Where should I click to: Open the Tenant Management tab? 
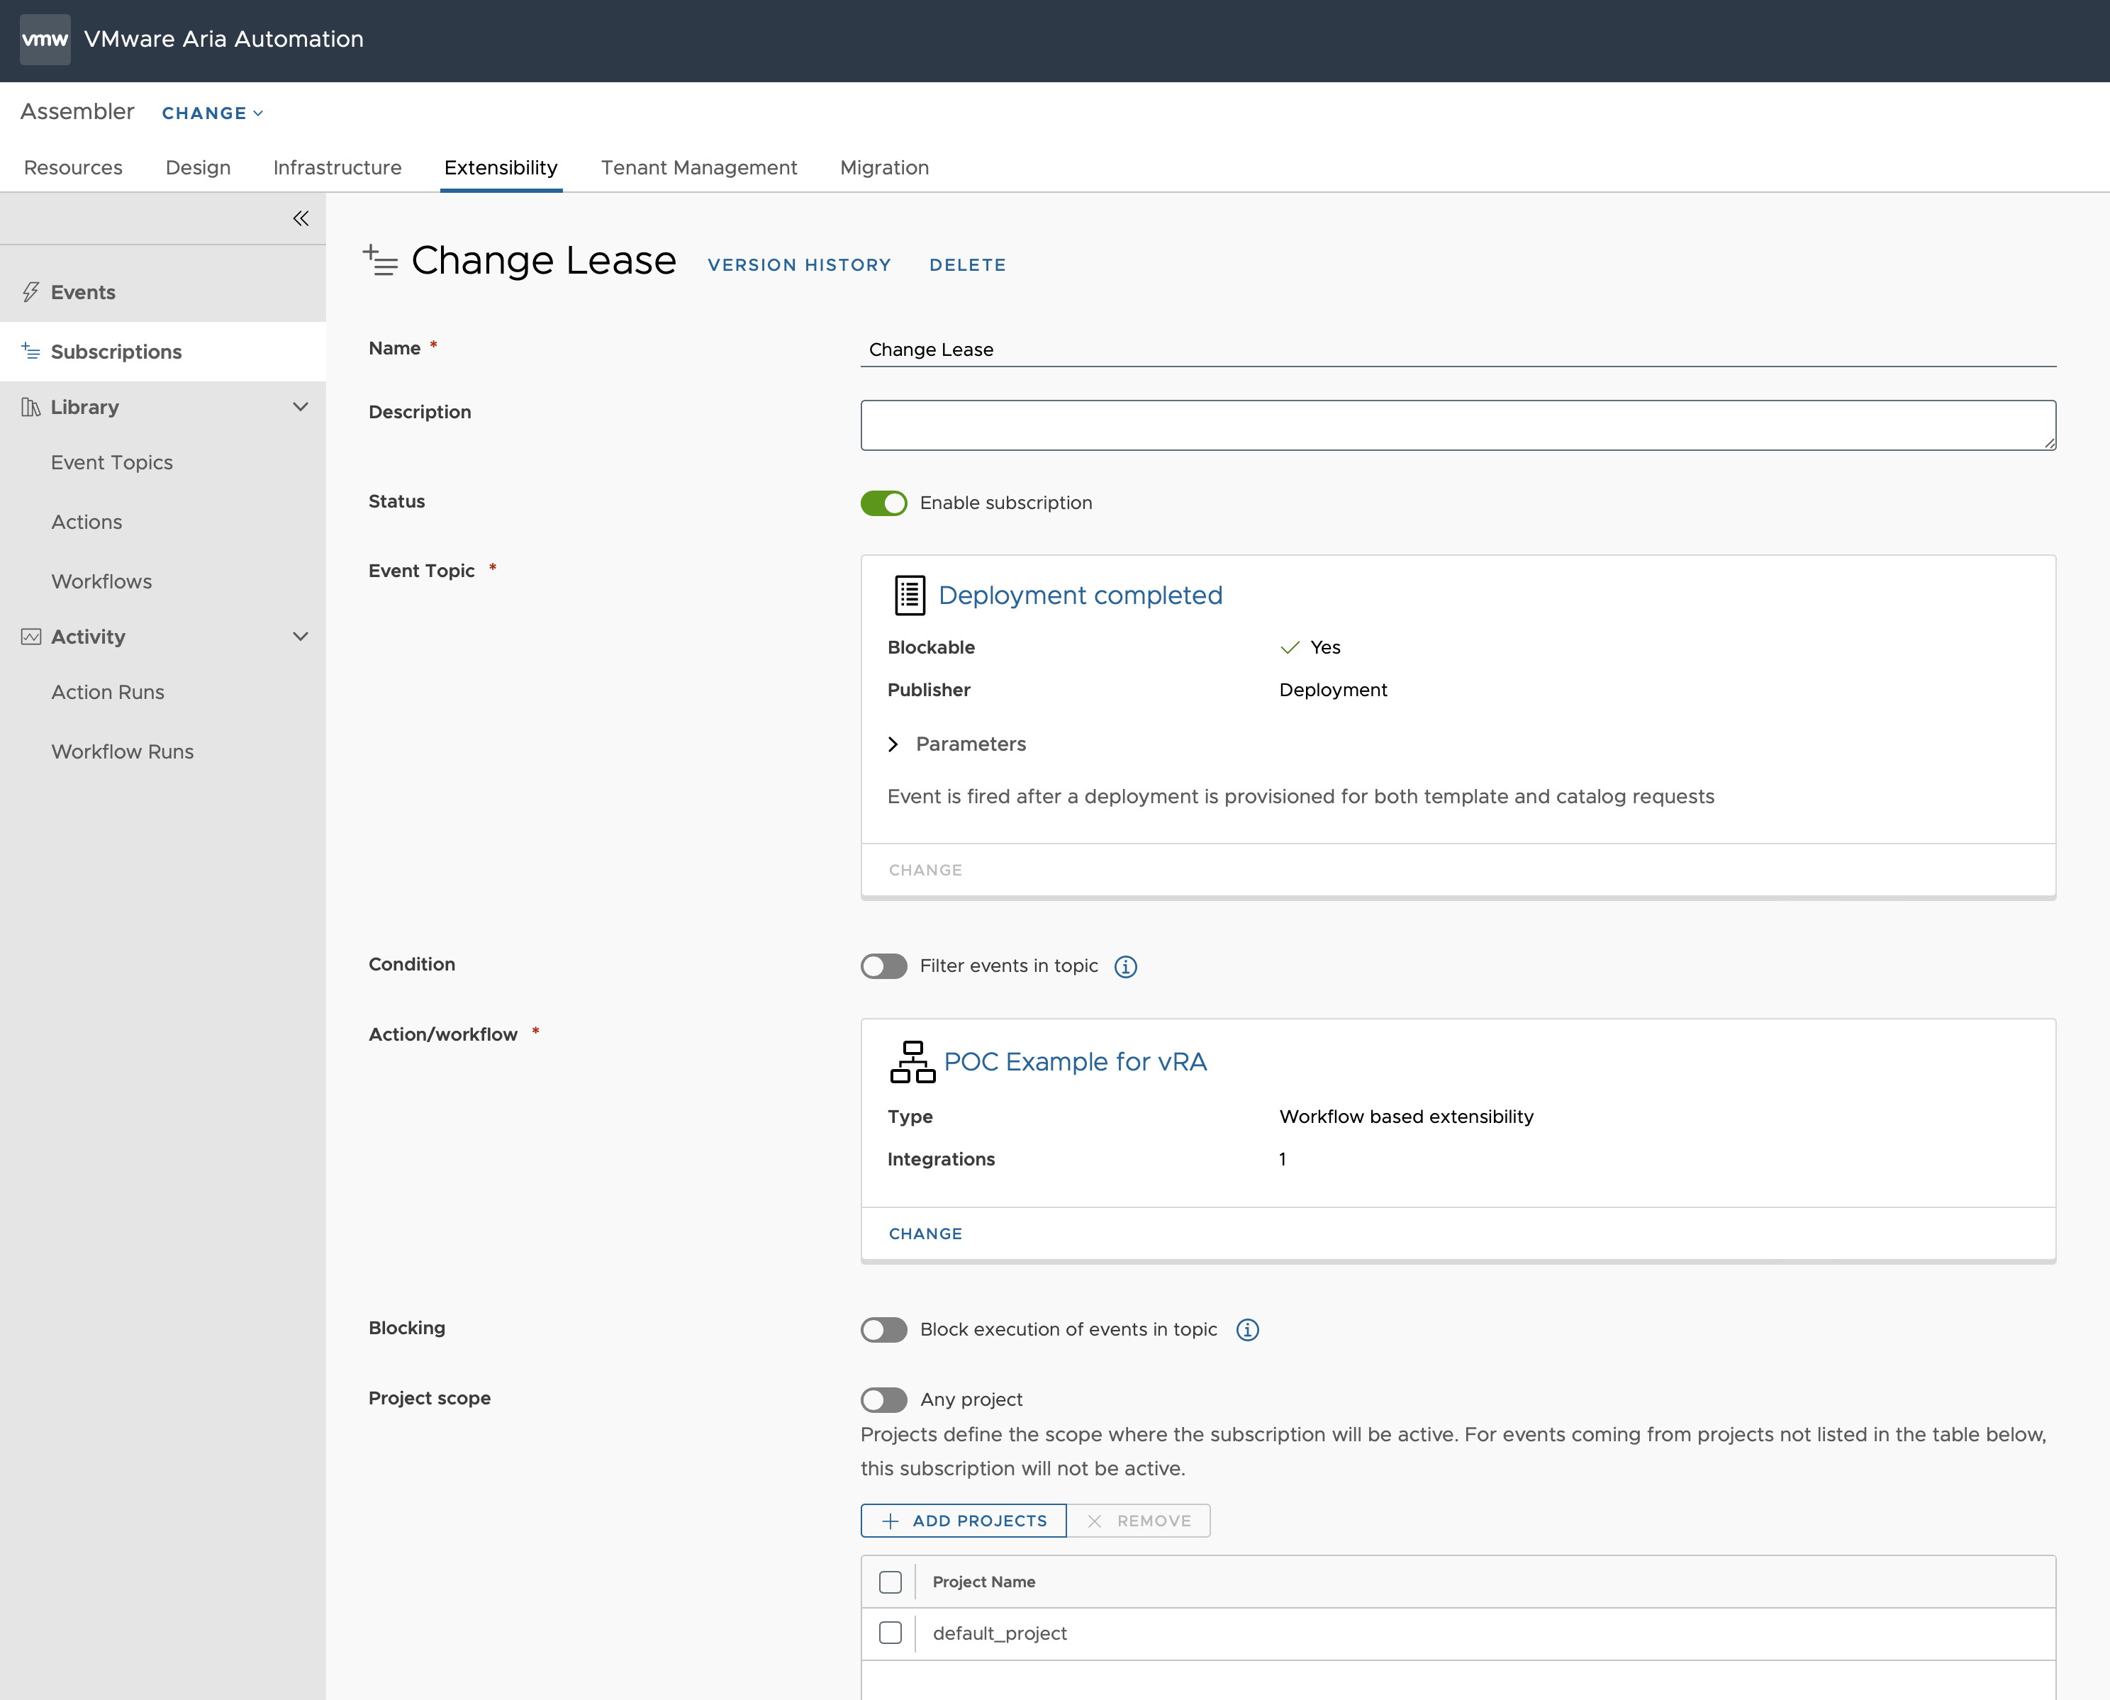tap(699, 167)
